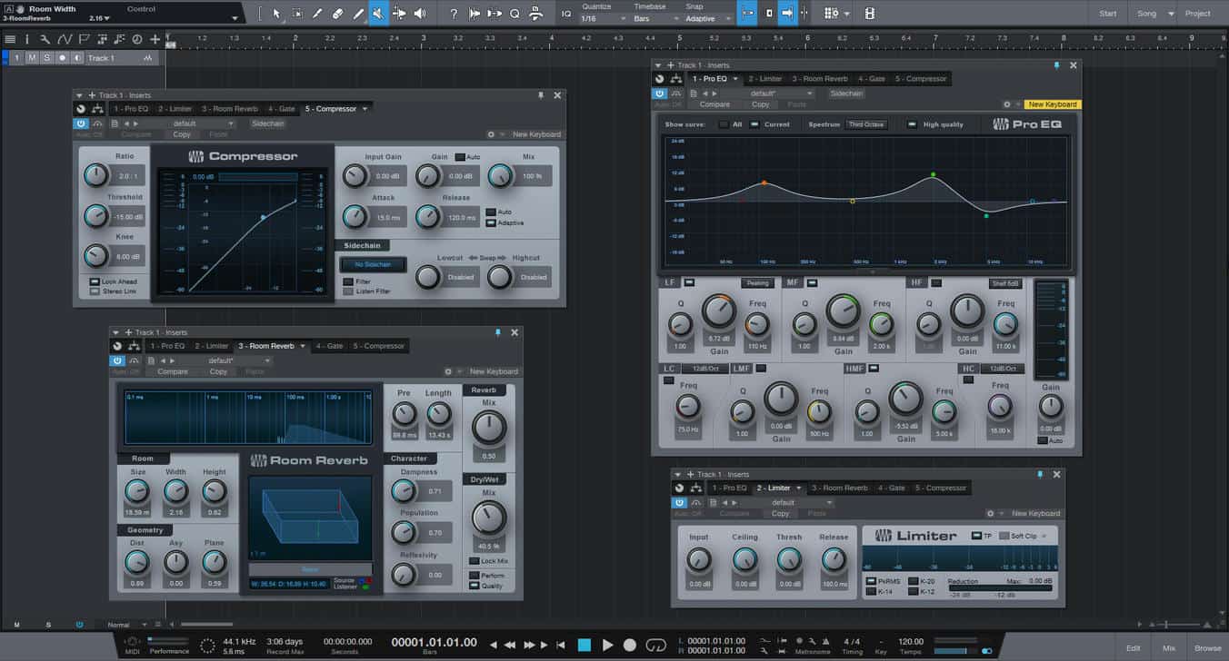Enable Soft Clip in the Limiter
Screen dimensions: 1229x661
pos(1004,536)
